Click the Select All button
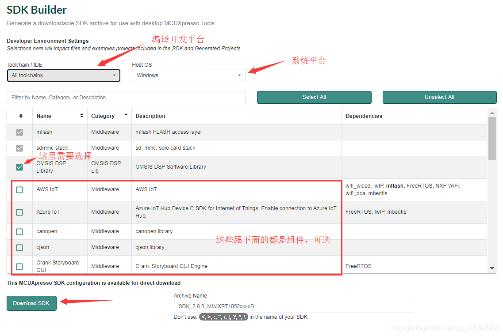The height and width of the screenshot is (336, 503). pyautogui.click(x=314, y=97)
